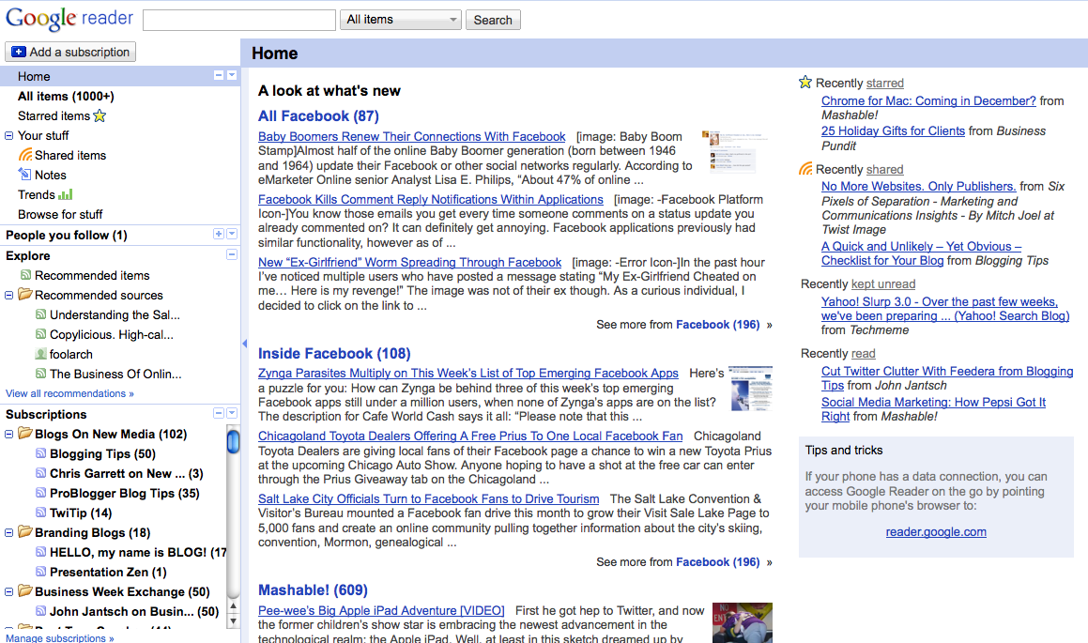
Task: Open the Branding Blogs folder icon
Action: (x=25, y=532)
